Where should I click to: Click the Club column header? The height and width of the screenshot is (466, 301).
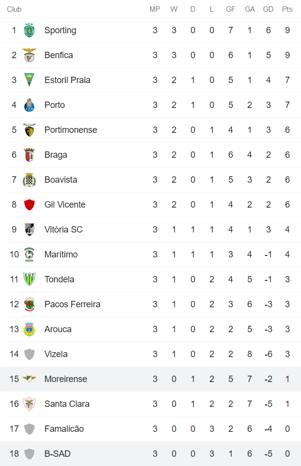click(x=14, y=9)
